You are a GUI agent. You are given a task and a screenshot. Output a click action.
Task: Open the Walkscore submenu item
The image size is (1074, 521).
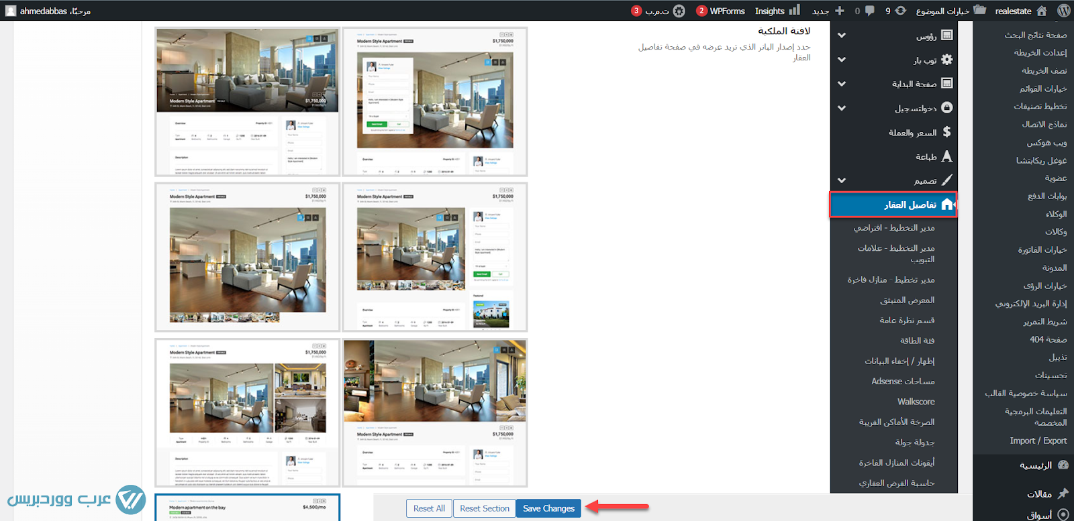916,402
